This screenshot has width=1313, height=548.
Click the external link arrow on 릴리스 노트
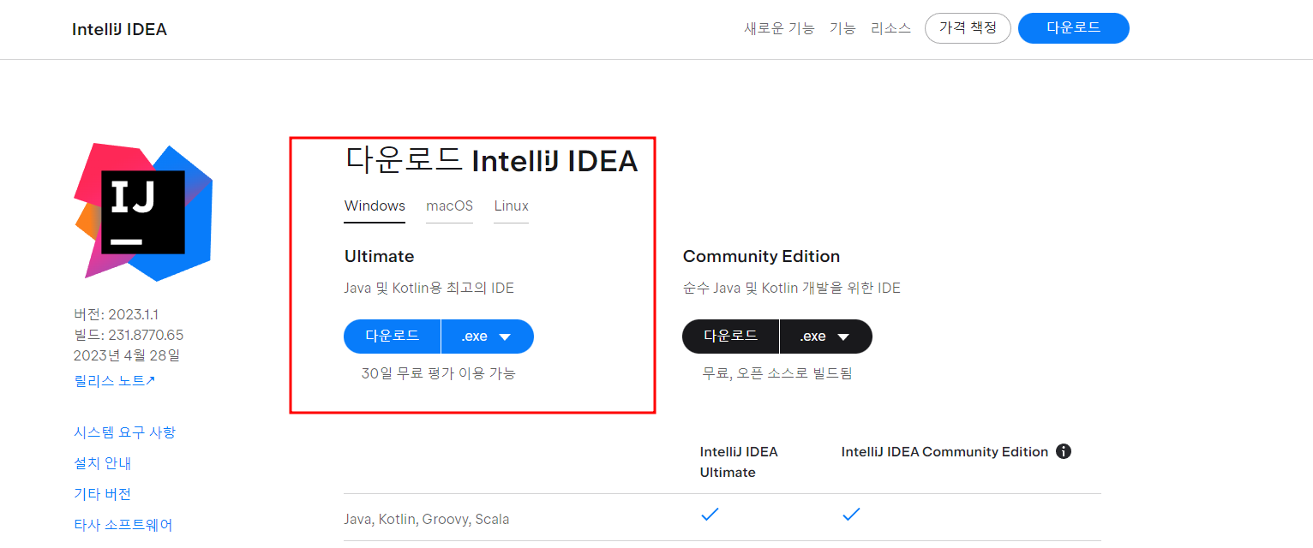[x=151, y=378]
